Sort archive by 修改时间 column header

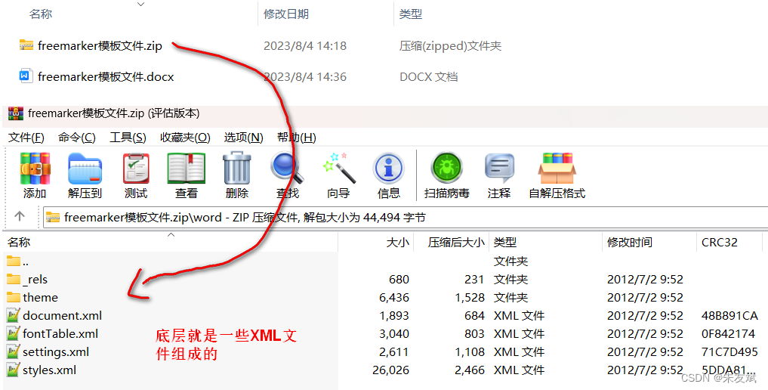coord(629,242)
